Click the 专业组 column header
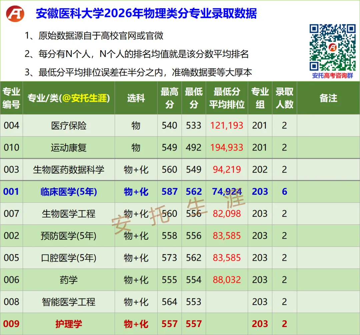The width and height of the screenshot is (360, 335). 260,98
